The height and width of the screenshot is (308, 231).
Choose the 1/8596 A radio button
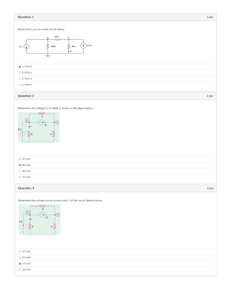tap(20, 72)
